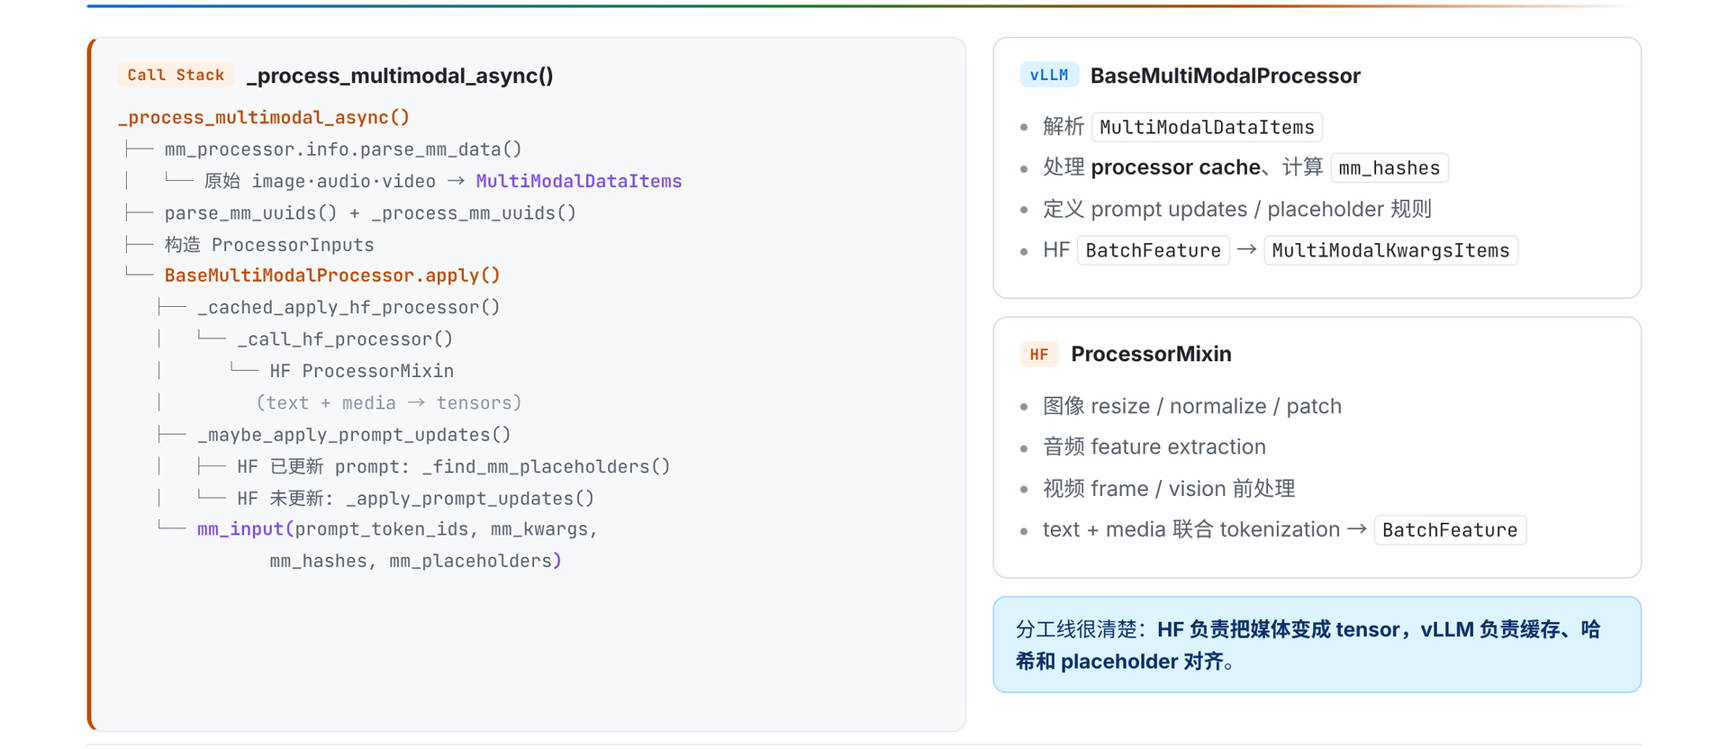The width and height of the screenshot is (1729, 749).
Task: Click the "BatchFeature" chip in the ProcessorMixin card
Action: tap(1450, 530)
